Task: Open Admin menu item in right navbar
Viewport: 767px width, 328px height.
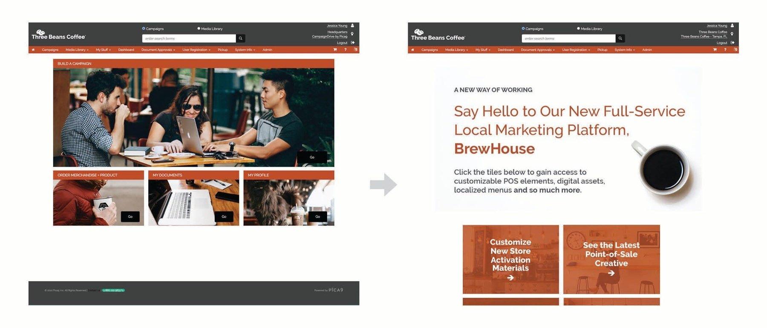Action: click(647, 50)
